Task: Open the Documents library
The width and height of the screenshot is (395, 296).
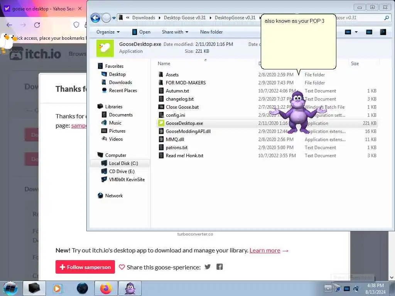Action: tap(121, 115)
